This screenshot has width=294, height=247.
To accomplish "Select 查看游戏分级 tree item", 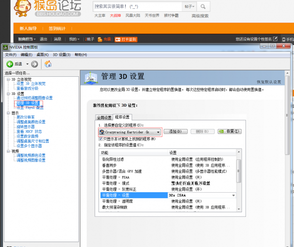I will 27,89.
